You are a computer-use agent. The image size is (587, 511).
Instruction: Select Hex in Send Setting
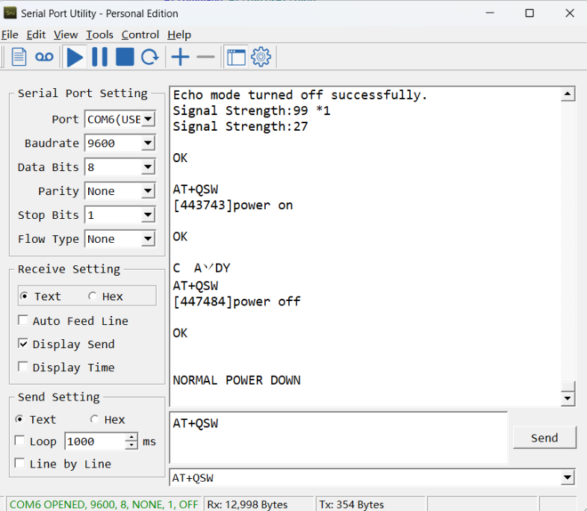[94, 419]
